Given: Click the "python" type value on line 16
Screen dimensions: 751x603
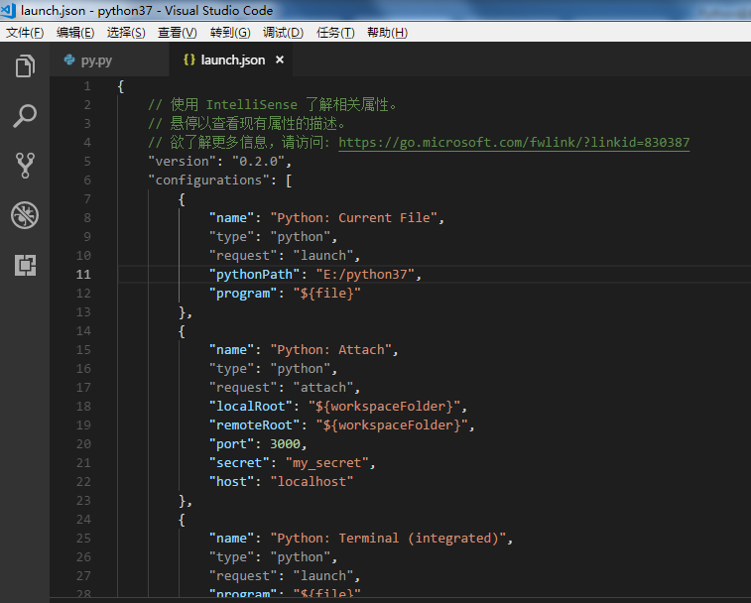Looking at the screenshot, I should pos(301,369).
